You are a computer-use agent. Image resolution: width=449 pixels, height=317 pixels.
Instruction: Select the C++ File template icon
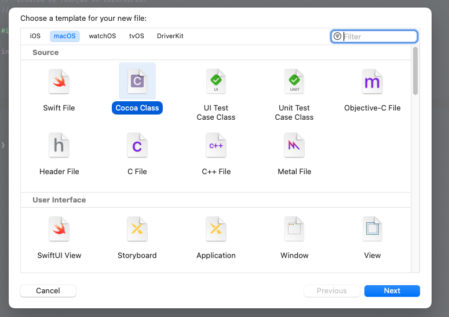pos(216,145)
